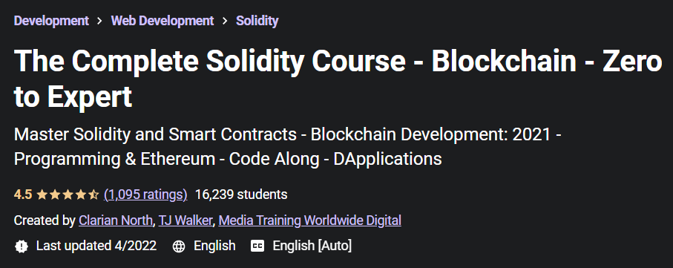Click the third rating star
673x268 pixels.
68,195
